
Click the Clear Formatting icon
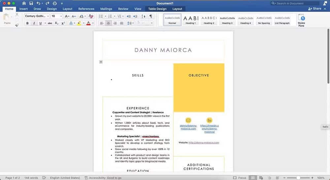pyautogui.click(x=91, y=16)
